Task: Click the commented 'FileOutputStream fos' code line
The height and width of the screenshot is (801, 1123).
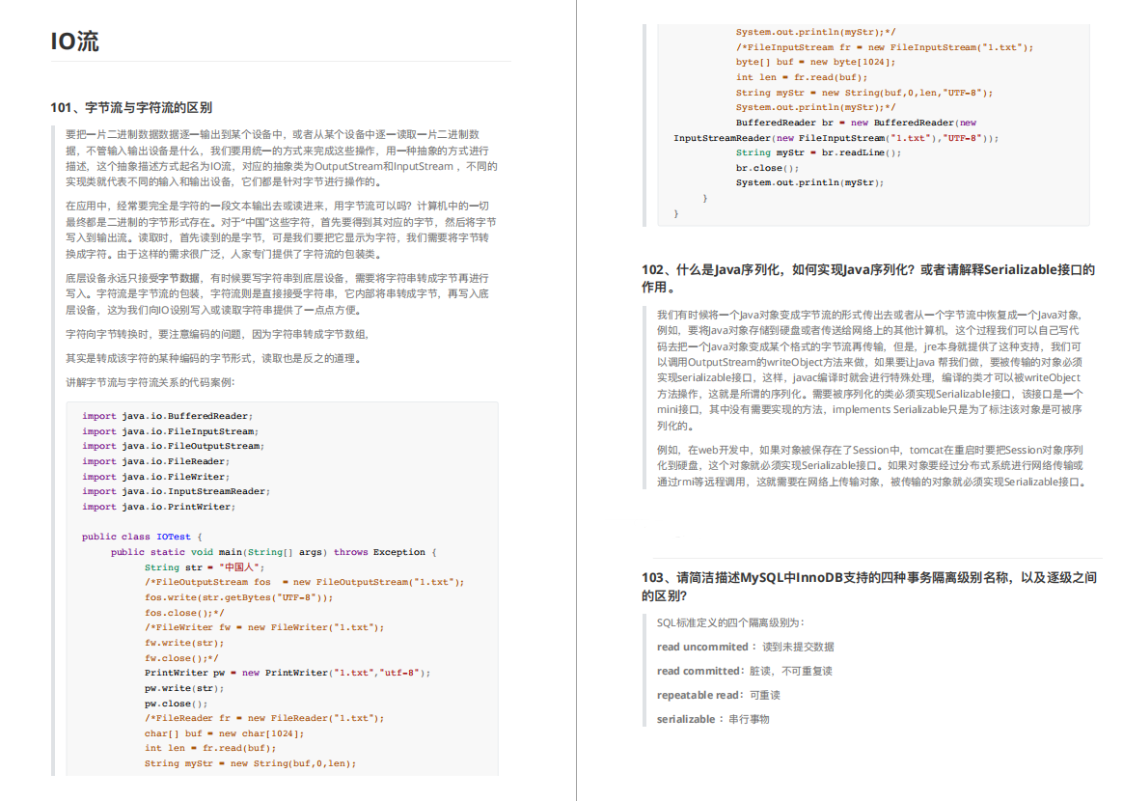Action: (304, 583)
